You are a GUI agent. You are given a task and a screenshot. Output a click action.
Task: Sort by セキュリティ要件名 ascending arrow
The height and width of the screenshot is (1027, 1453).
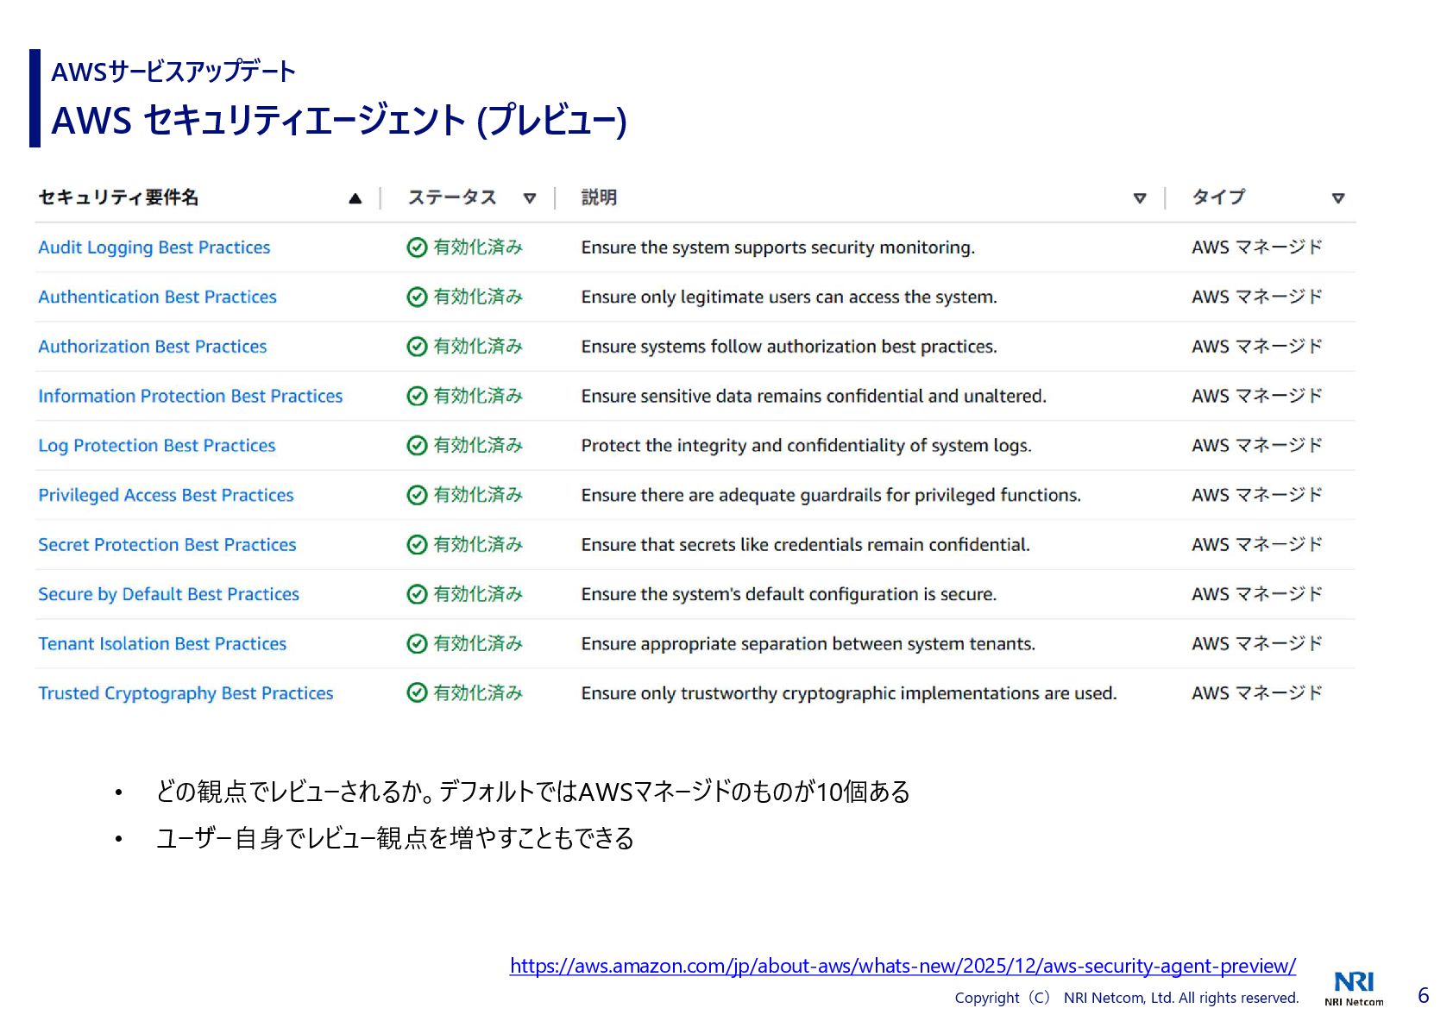click(x=355, y=198)
